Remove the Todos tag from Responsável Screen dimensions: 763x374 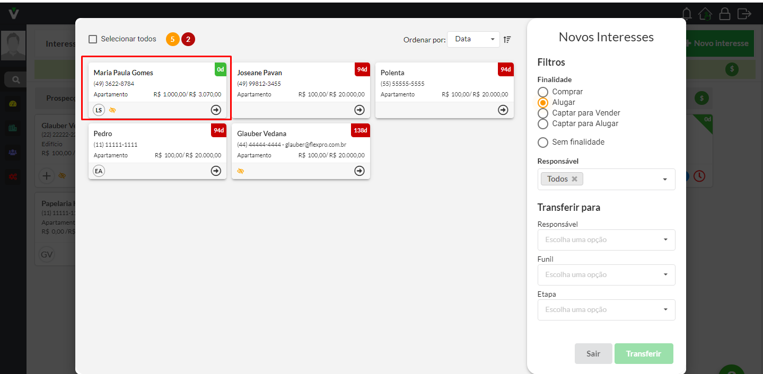(574, 179)
